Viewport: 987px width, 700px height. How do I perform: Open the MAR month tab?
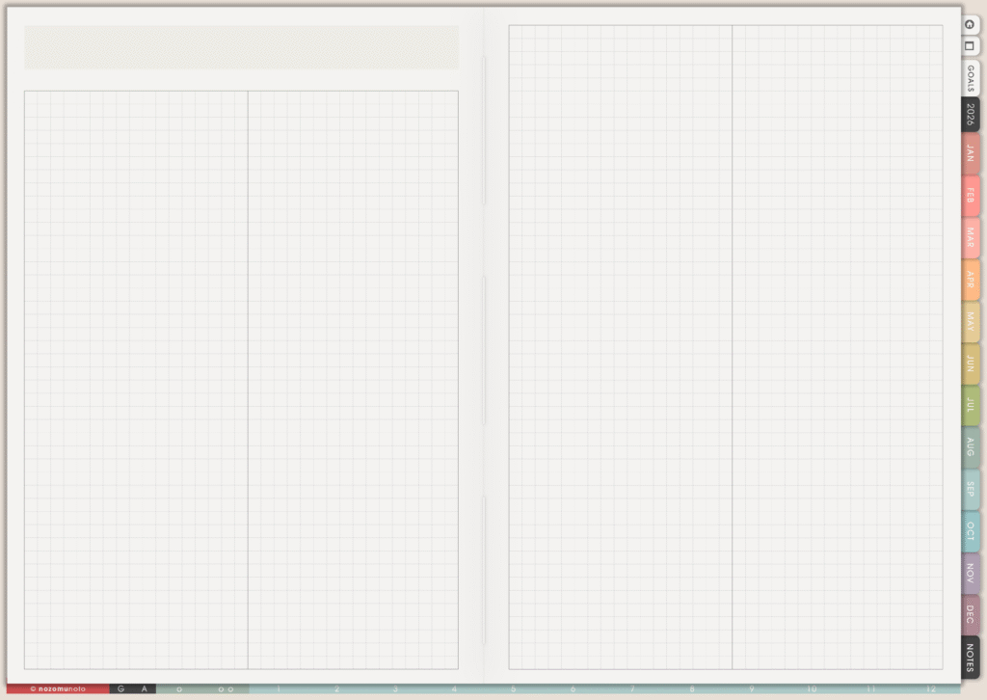pyautogui.click(x=970, y=237)
